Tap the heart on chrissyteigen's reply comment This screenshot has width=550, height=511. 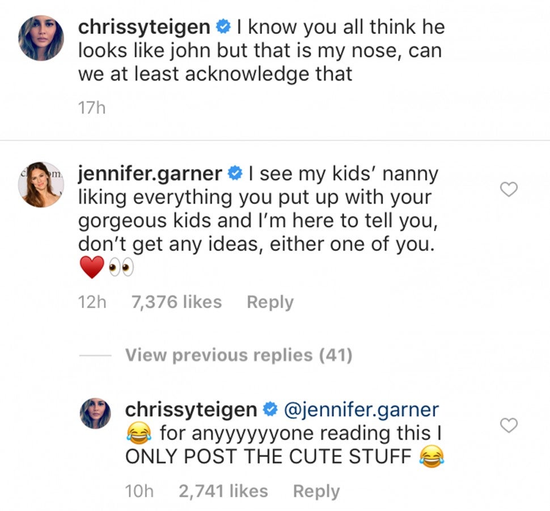[510, 425]
